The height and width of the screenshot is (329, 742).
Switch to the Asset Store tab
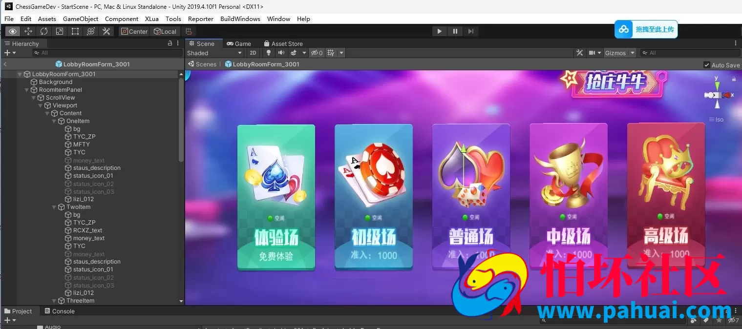(x=283, y=43)
